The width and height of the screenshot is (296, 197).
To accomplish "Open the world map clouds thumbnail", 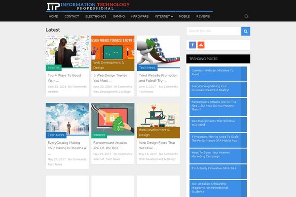I will point(67,118).
